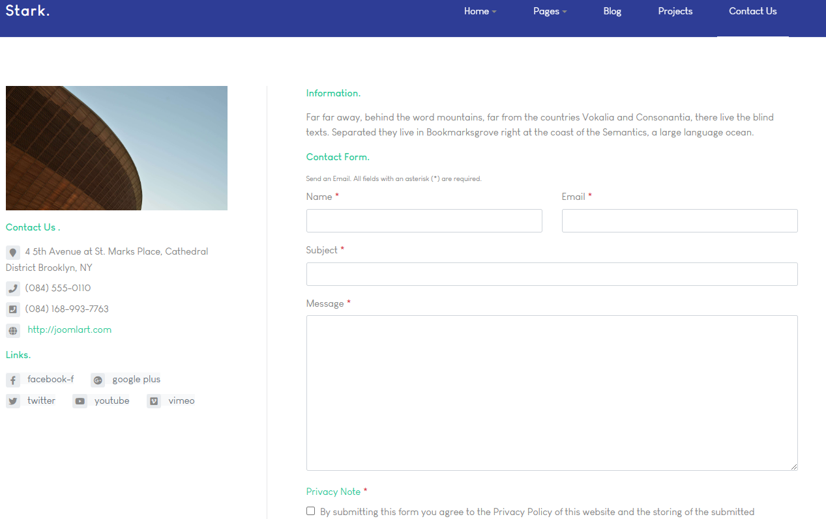Follow the vimeo link
The height and width of the screenshot is (519, 826).
click(181, 400)
